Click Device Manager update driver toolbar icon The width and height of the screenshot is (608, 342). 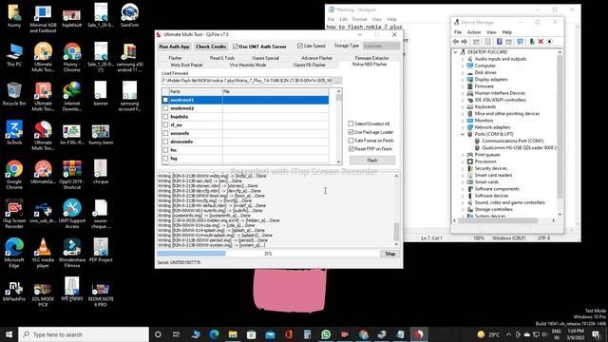tap(532, 42)
